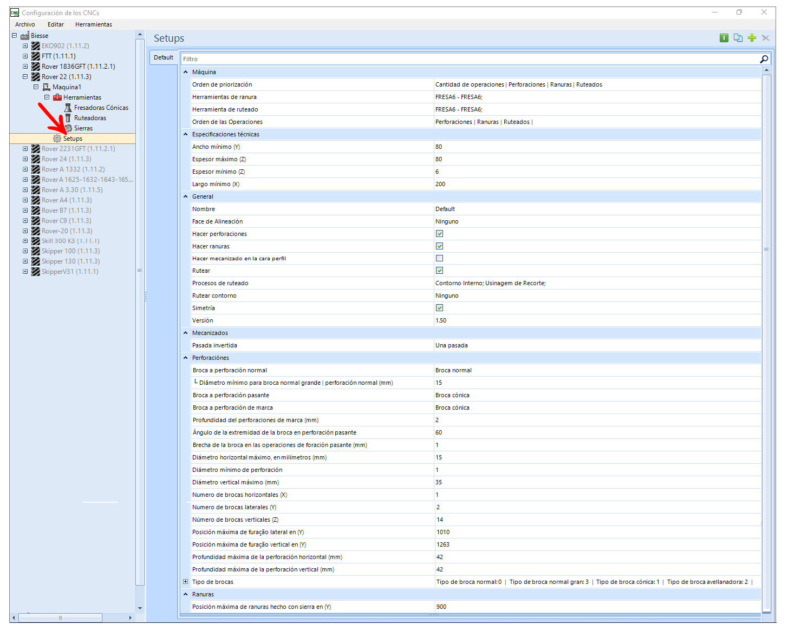Click the green plus add setup icon
This screenshot has width=788, height=644.
coord(752,38)
